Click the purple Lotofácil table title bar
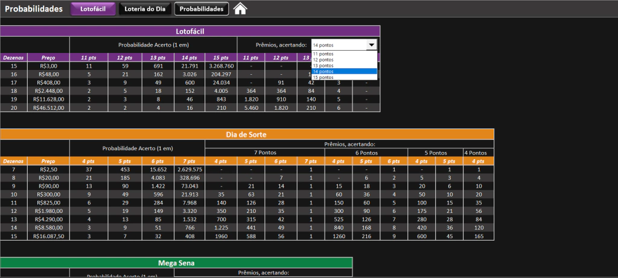The image size is (618, 278). (190, 31)
